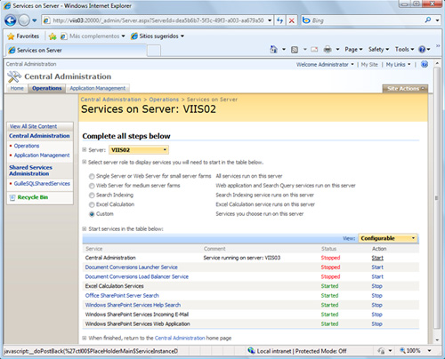
Task: Click the RSS feeds icon
Action: [295, 50]
